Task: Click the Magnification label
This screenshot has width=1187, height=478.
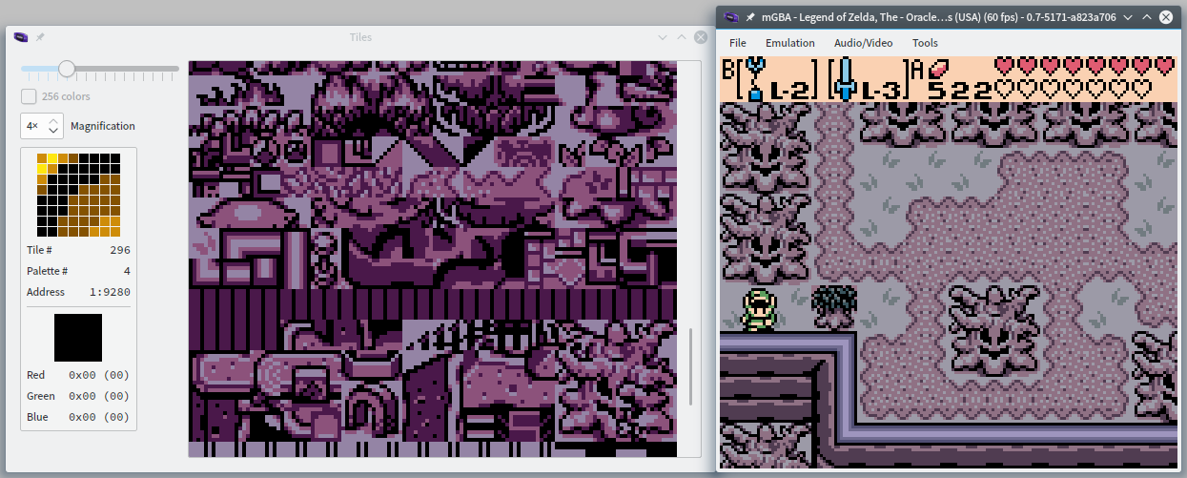Action: 103,126
